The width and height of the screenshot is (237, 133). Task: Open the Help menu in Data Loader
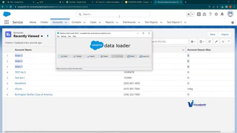pyautogui.click(x=74, y=36)
